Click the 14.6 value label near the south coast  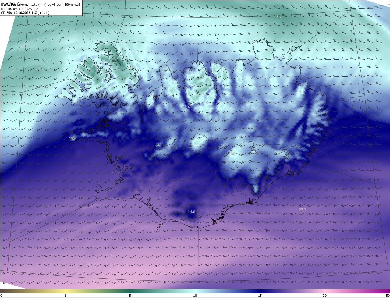coord(191,211)
